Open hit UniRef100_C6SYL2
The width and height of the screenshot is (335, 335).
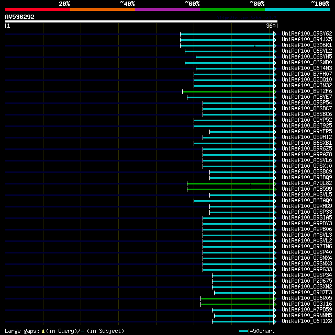coord(307,51)
